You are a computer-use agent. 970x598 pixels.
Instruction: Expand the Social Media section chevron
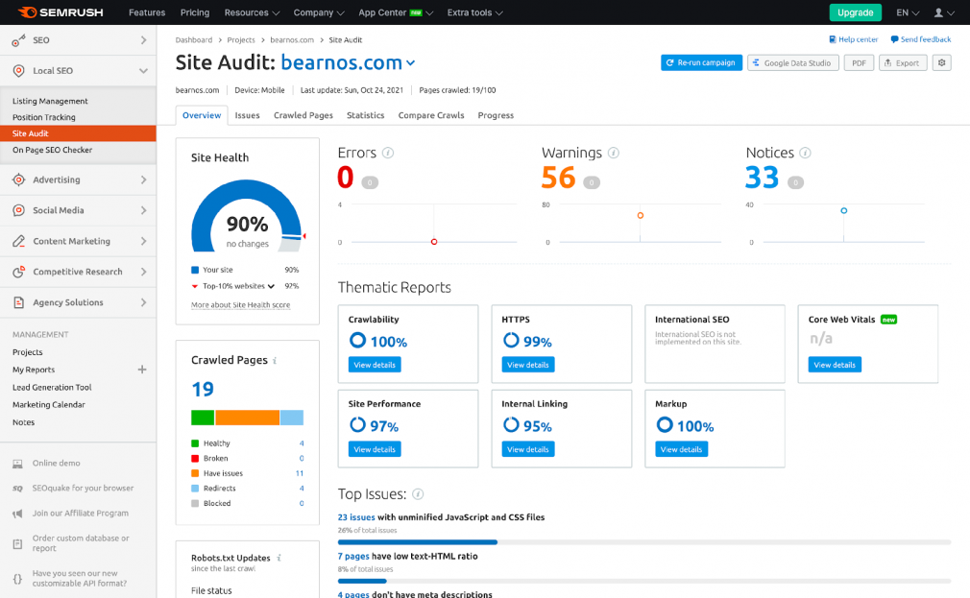click(143, 210)
